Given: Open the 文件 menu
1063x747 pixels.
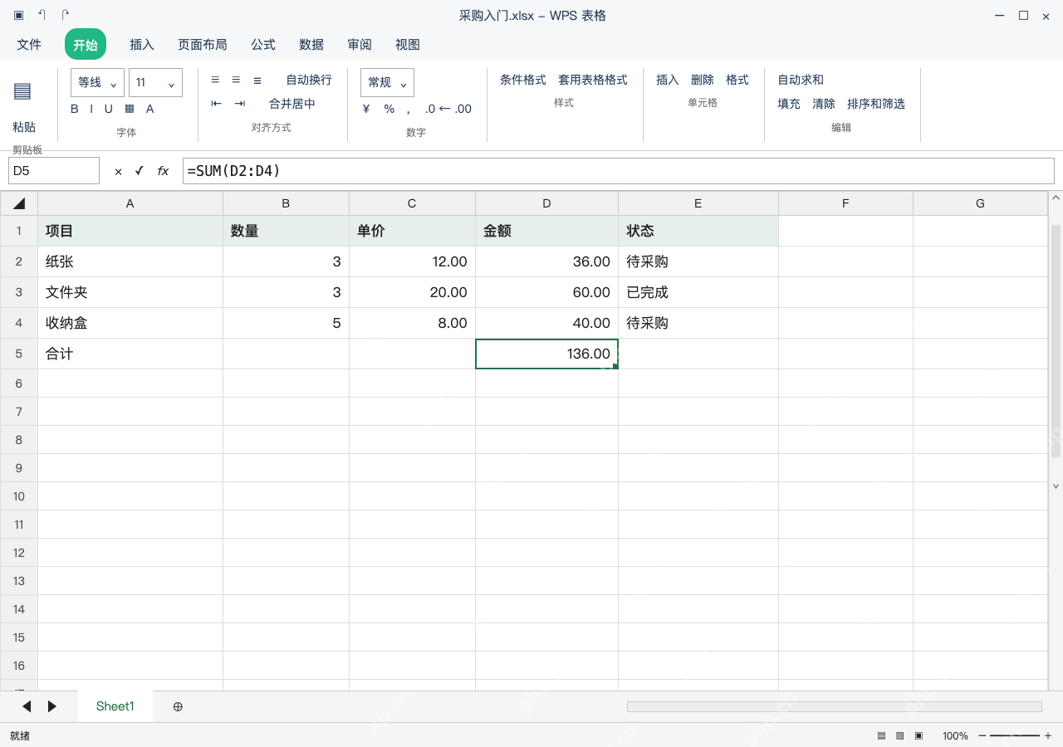Looking at the screenshot, I should pyautogui.click(x=29, y=45).
